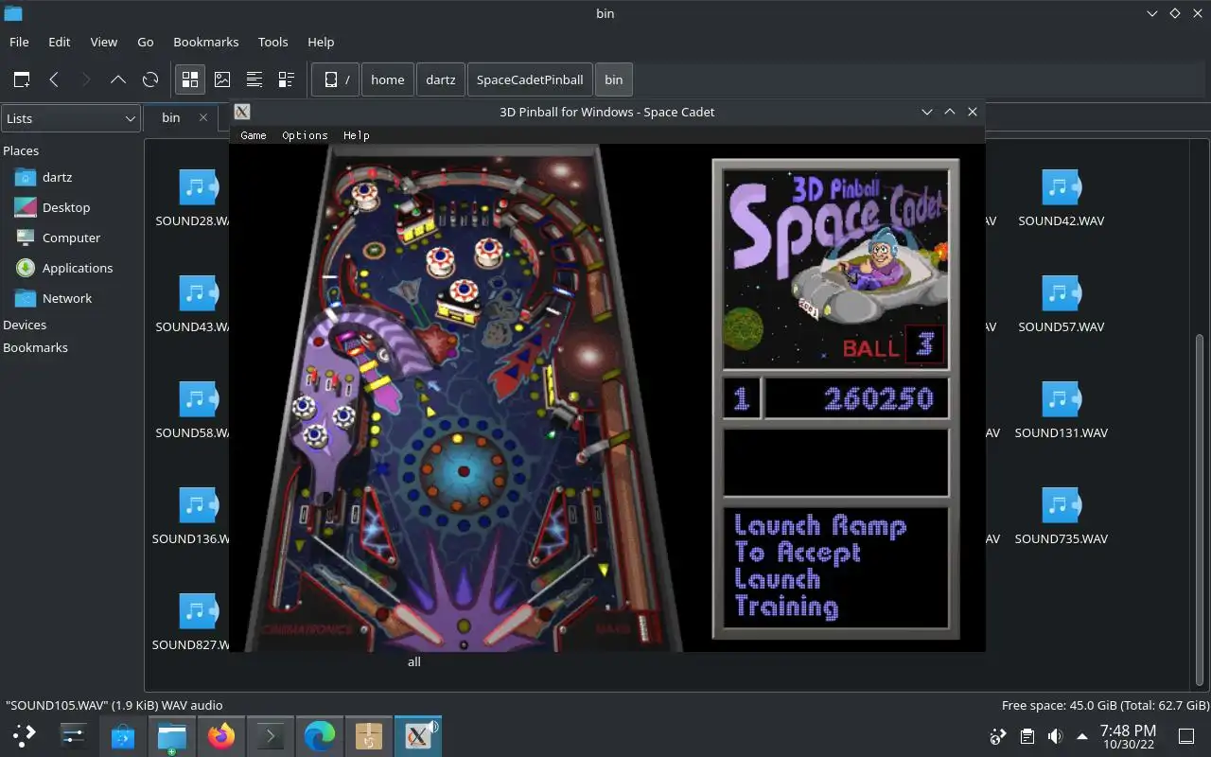This screenshot has height=757, width=1211.
Task: Jump to SpaceCadetPinball breadcrumb
Action: click(x=530, y=79)
